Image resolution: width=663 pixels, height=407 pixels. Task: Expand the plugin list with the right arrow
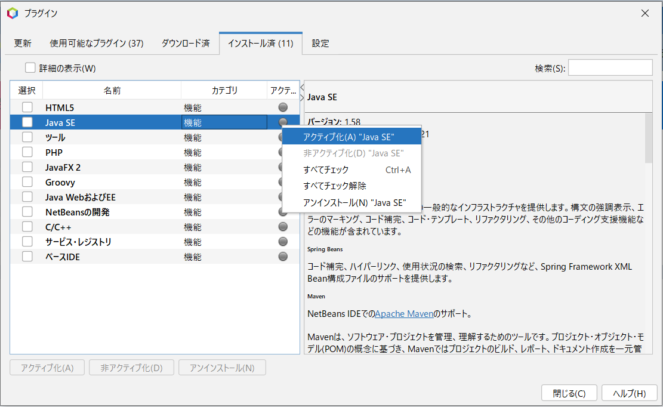tap(302, 98)
